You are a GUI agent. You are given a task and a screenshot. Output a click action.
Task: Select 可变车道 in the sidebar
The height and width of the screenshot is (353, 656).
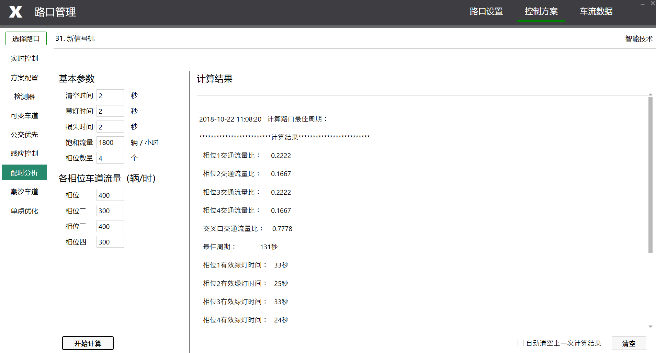click(24, 116)
